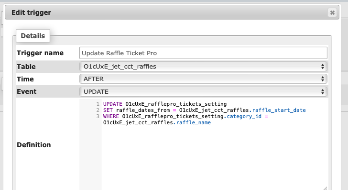Screen dimensions: 348x190
Task: Click line number 2 in editor gutter
Action: 98,110
